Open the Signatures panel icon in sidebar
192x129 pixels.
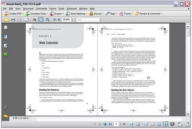[x=6, y=45]
